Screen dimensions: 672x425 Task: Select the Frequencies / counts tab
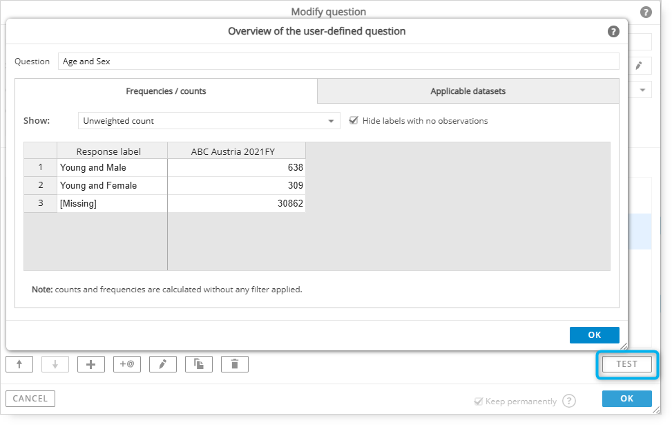(166, 91)
